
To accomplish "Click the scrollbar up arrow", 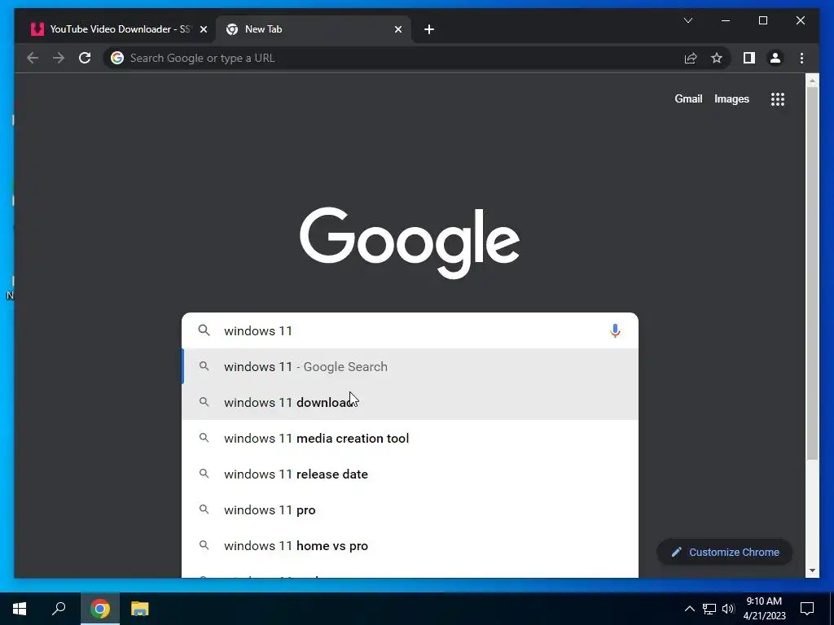I will pyautogui.click(x=812, y=81).
